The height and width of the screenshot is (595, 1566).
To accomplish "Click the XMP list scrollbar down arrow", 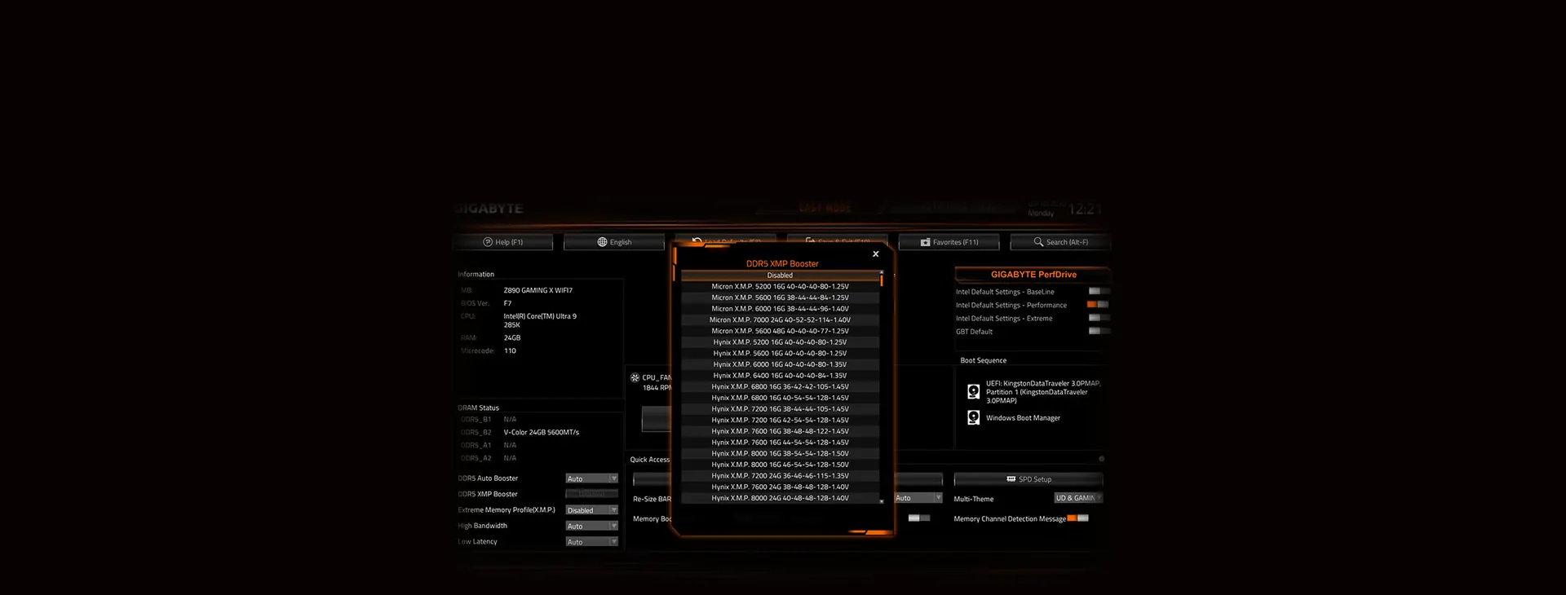I will pos(882,501).
